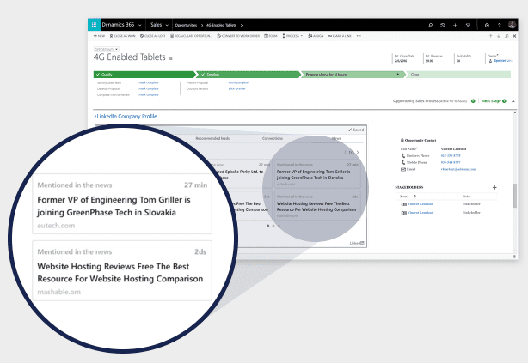The image size is (528, 363).
Task: Open record menu icon beside 4G Enabled Tablets title
Action: (x=170, y=58)
